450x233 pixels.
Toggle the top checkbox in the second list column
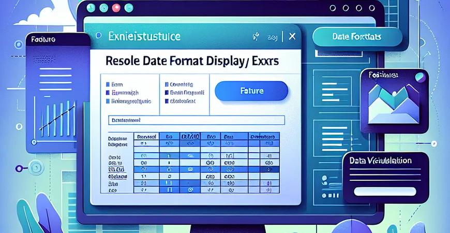[167, 84]
